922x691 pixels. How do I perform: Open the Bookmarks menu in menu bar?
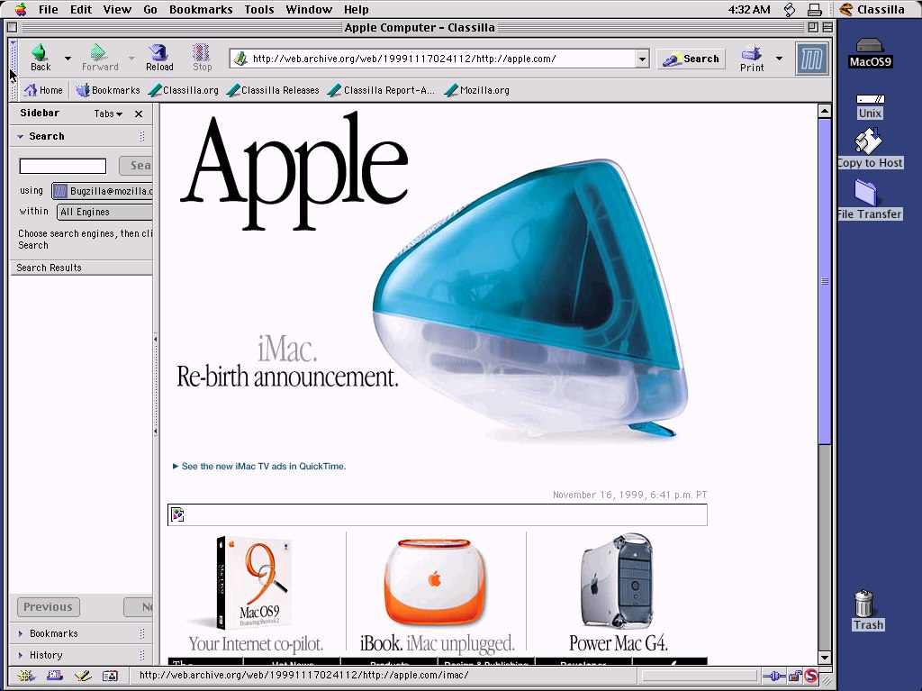(201, 9)
